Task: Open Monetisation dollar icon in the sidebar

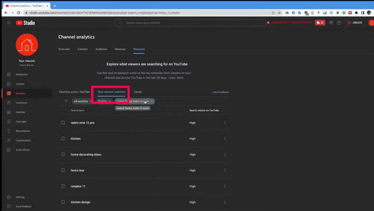Action: pos(9,131)
